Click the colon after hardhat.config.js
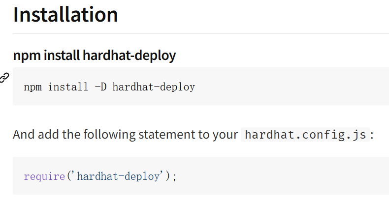Image resolution: width=389 pixels, height=204 pixels. point(372,135)
